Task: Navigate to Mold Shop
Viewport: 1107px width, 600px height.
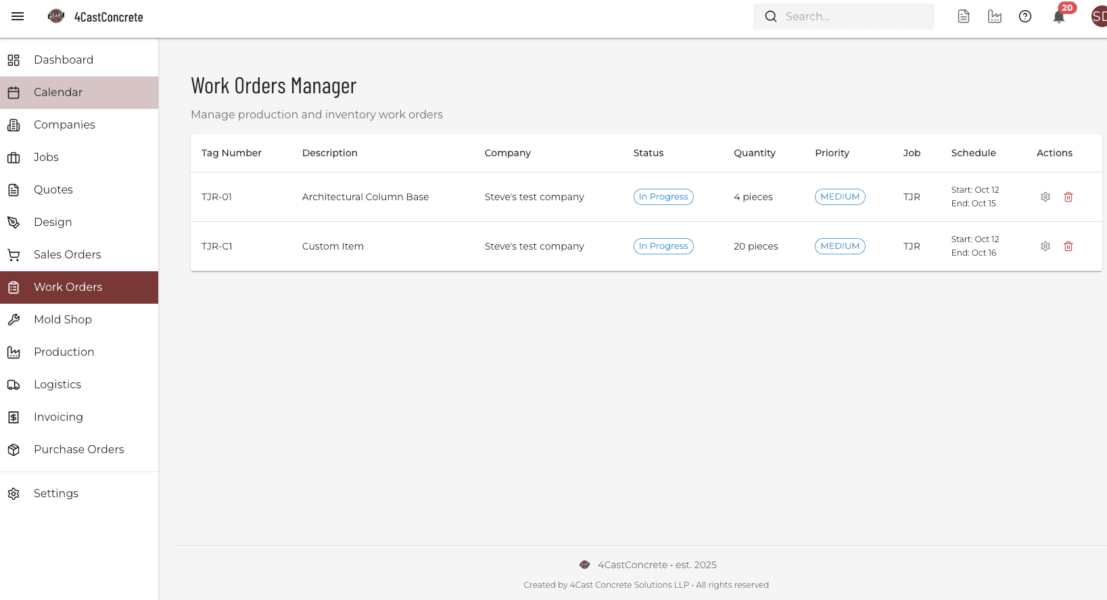Action: (63, 319)
